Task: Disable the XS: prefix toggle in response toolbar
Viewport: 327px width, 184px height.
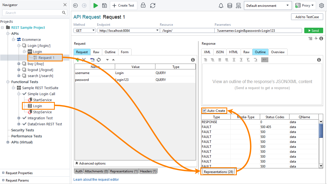Action: click(264, 60)
